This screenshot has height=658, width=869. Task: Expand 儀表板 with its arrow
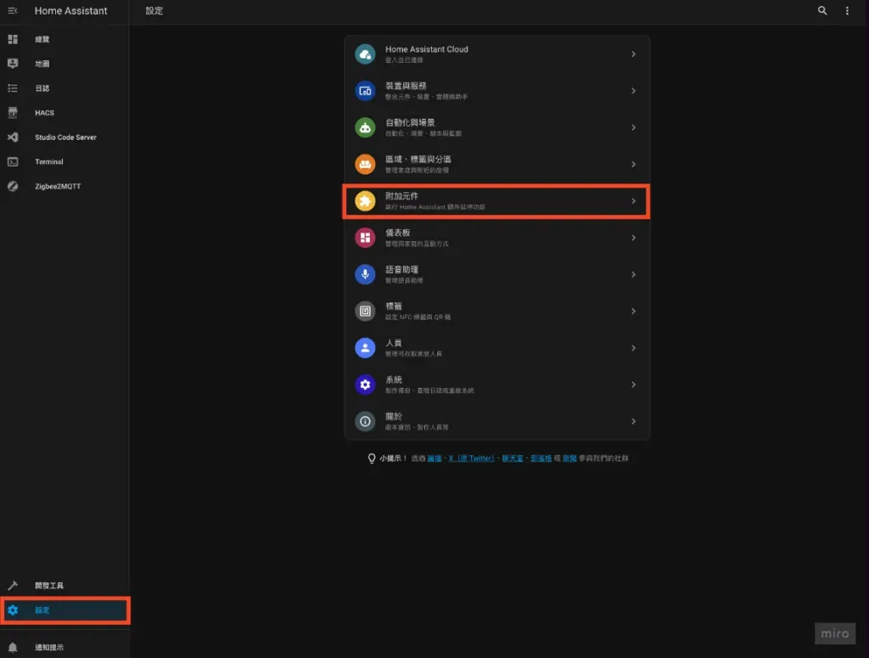point(634,238)
